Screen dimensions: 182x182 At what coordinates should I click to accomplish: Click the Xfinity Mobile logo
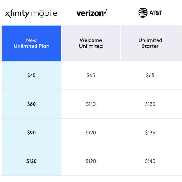[31, 13]
